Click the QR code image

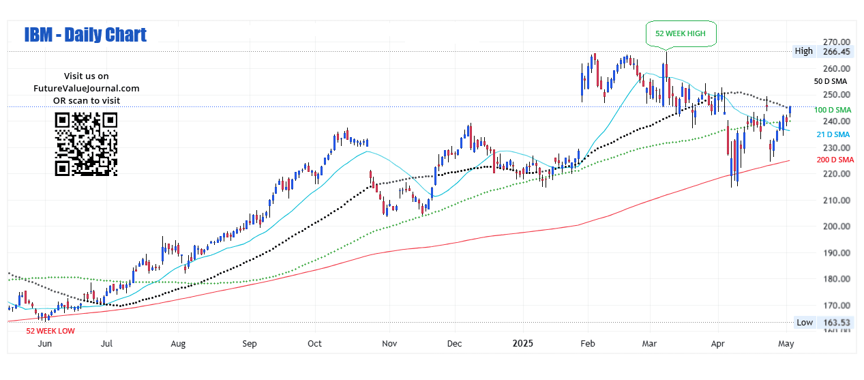point(86,144)
